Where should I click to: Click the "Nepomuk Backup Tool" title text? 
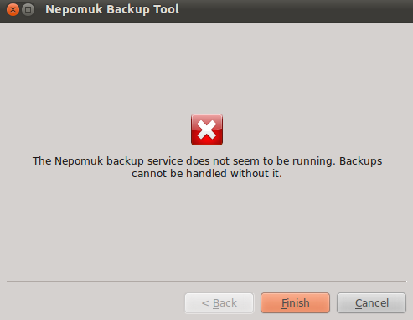(112, 10)
